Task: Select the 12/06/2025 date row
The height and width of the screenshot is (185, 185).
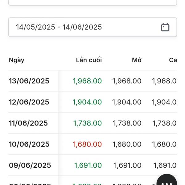Action: tap(92, 102)
